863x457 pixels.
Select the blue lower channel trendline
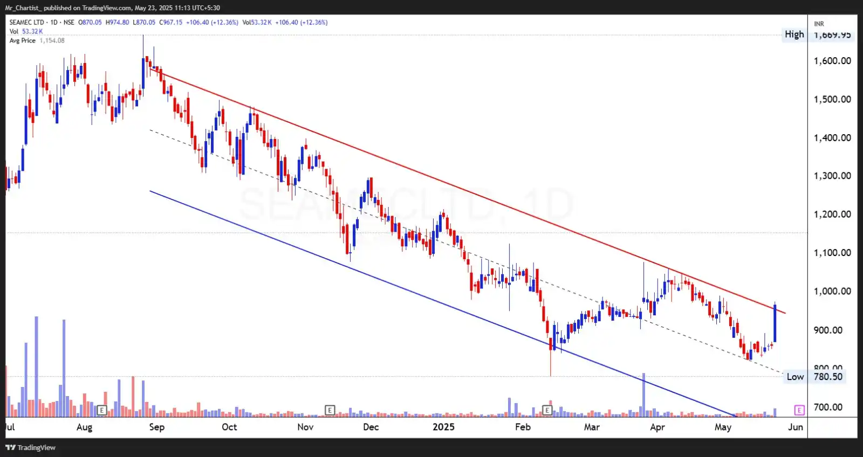pos(442,303)
